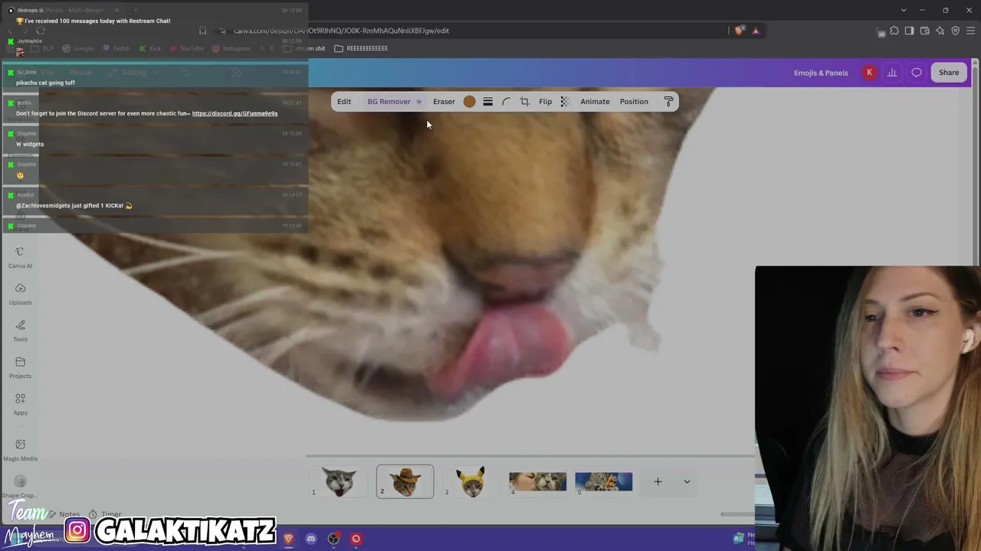981x551 pixels.
Task: Open the Resize menu
Action: point(80,73)
